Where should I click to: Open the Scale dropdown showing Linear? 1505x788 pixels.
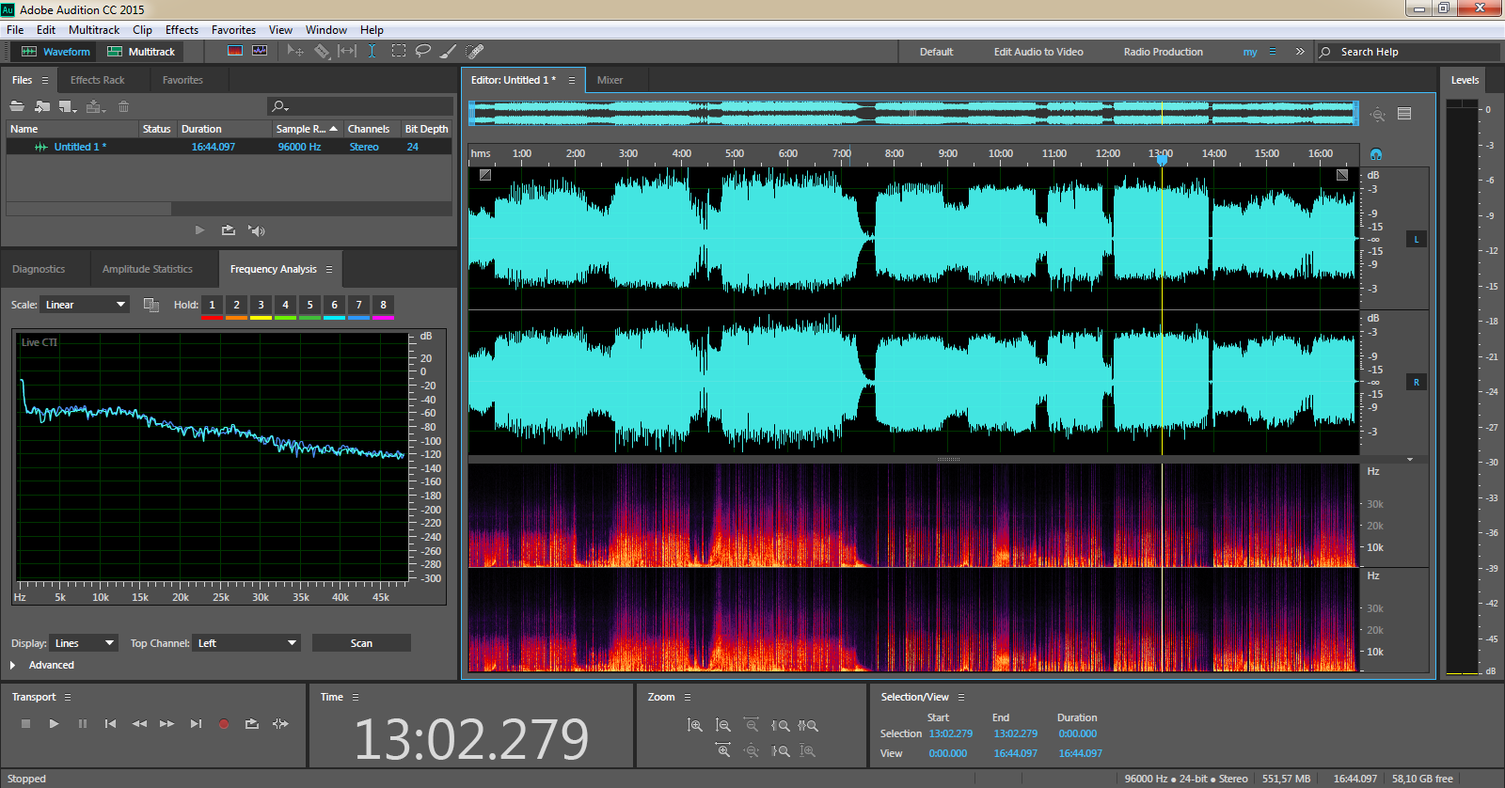pyautogui.click(x=85, y=305)
